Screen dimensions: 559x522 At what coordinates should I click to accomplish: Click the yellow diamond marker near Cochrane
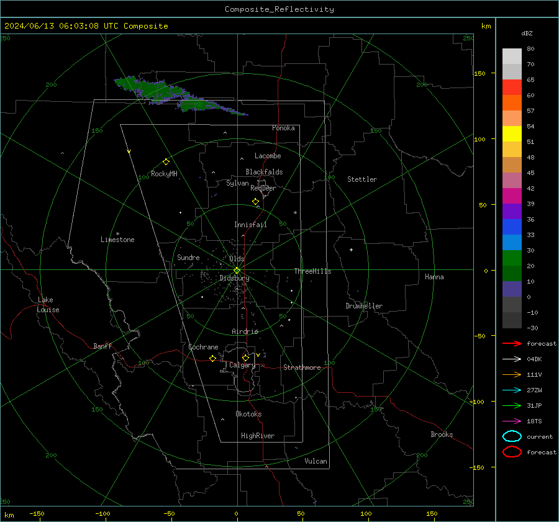point(212,358)
